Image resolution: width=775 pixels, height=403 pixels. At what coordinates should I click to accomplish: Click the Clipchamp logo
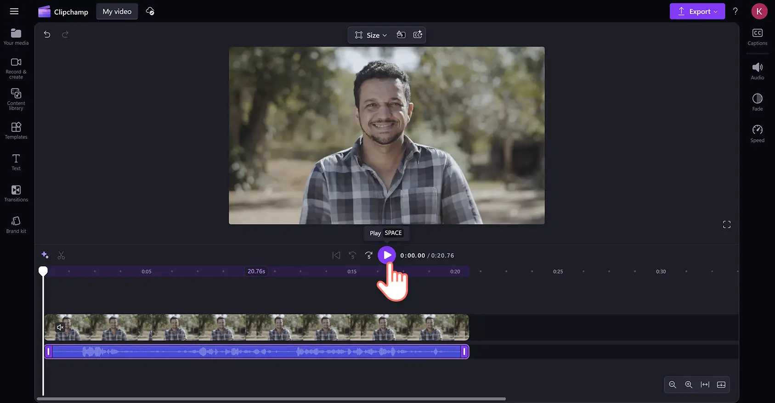coord(63,11)
